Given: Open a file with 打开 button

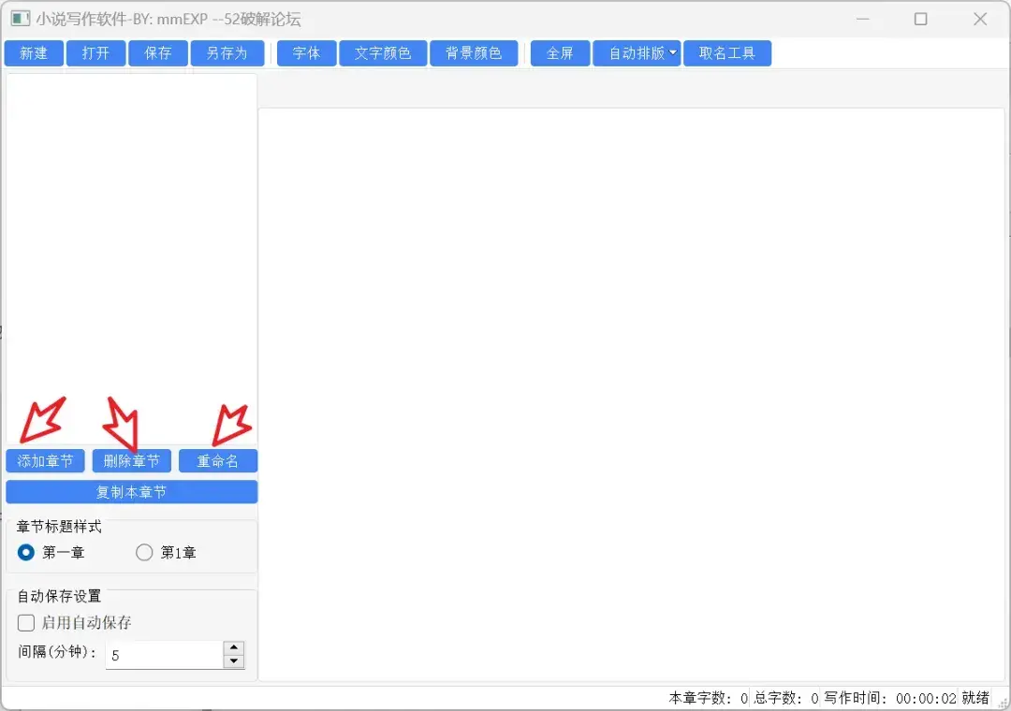Looking at the screenshot, I should pos(95,53).
